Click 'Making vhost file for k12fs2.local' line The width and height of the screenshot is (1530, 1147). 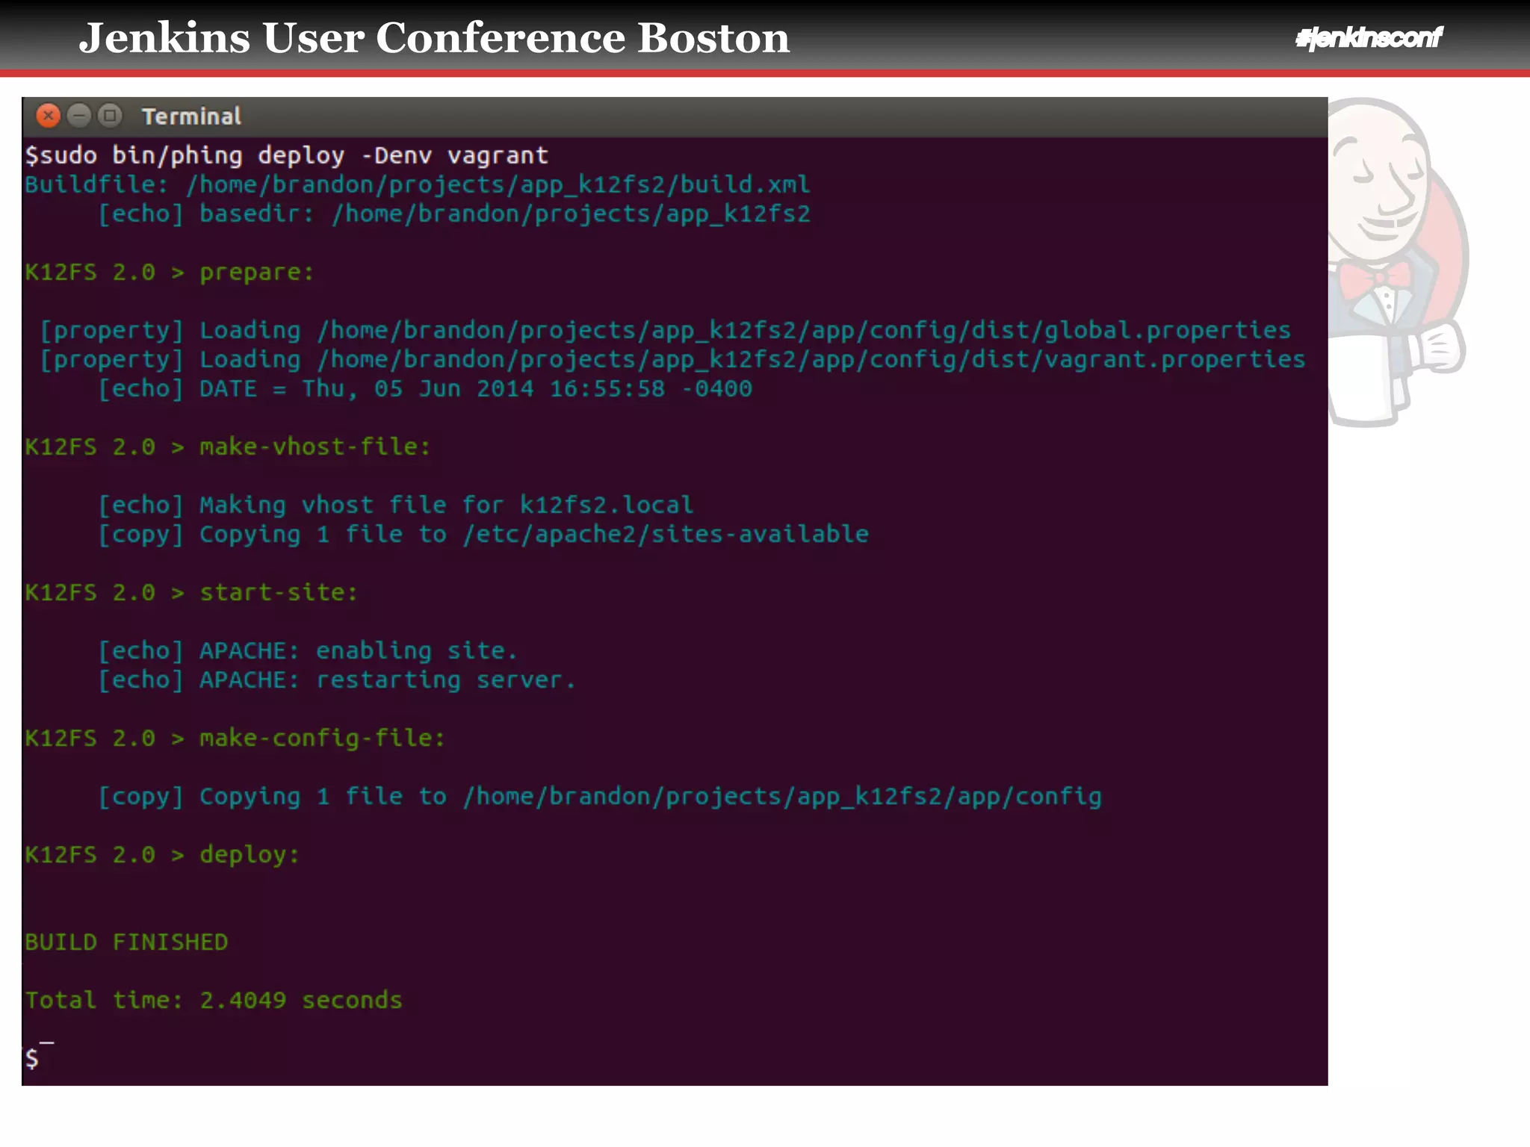(396, 506)
